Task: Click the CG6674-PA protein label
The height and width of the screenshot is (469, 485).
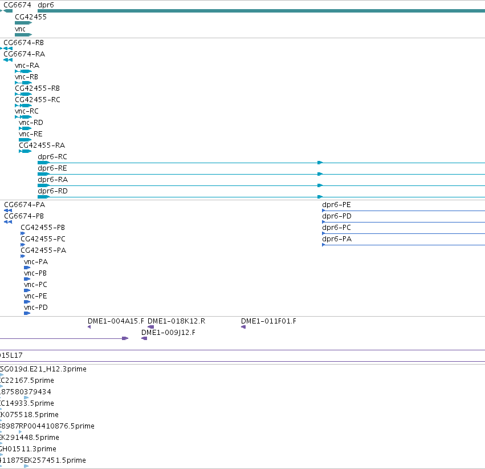Action: pos(25,205)
